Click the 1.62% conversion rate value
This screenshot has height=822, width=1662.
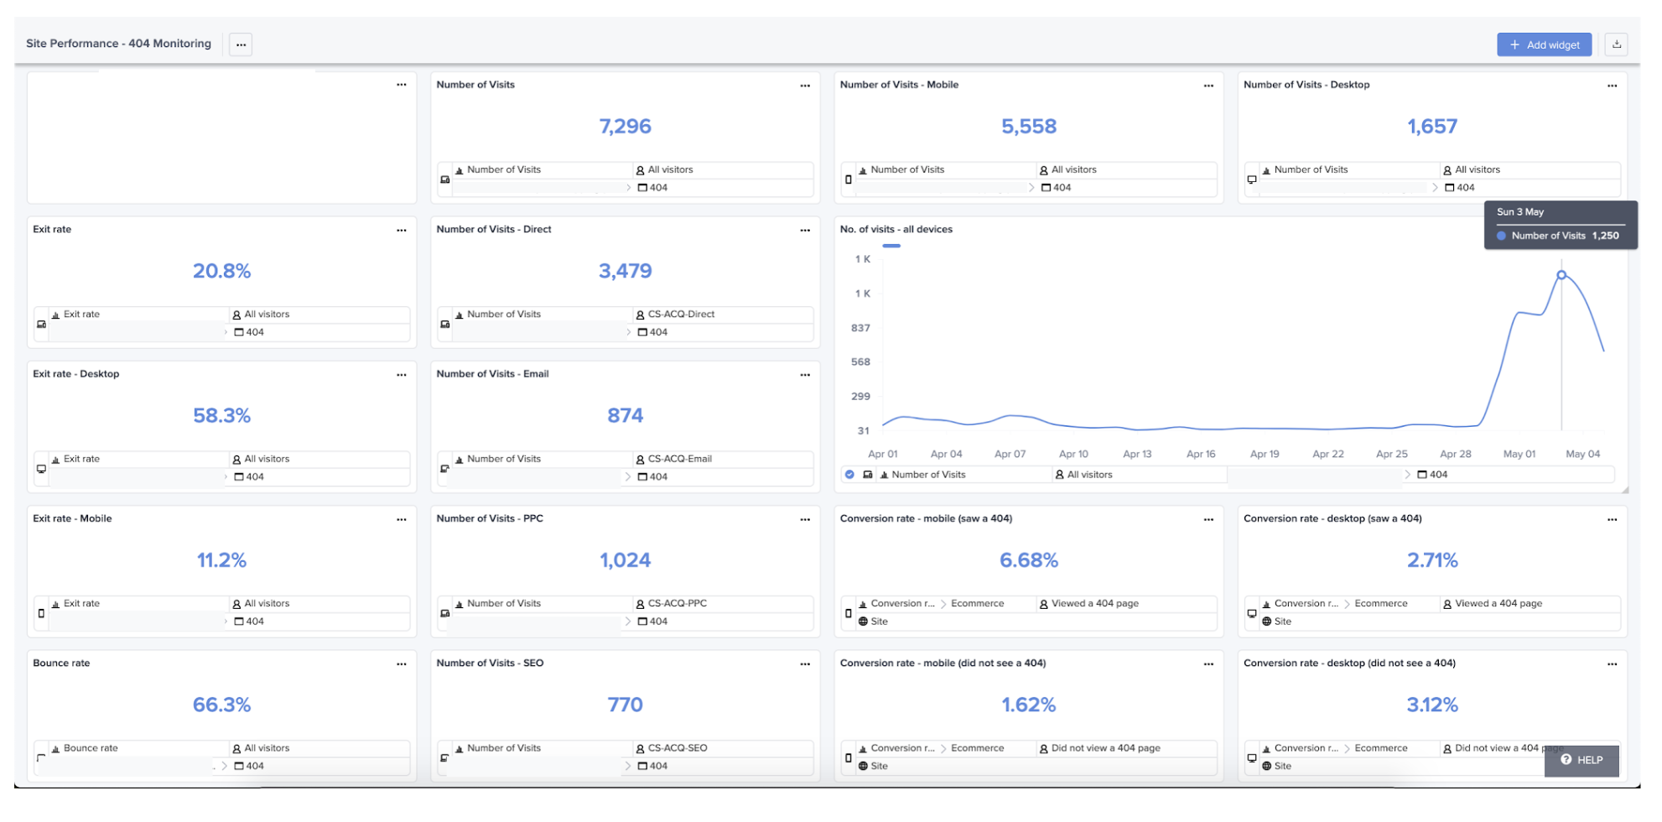[x=1029, y=705]
